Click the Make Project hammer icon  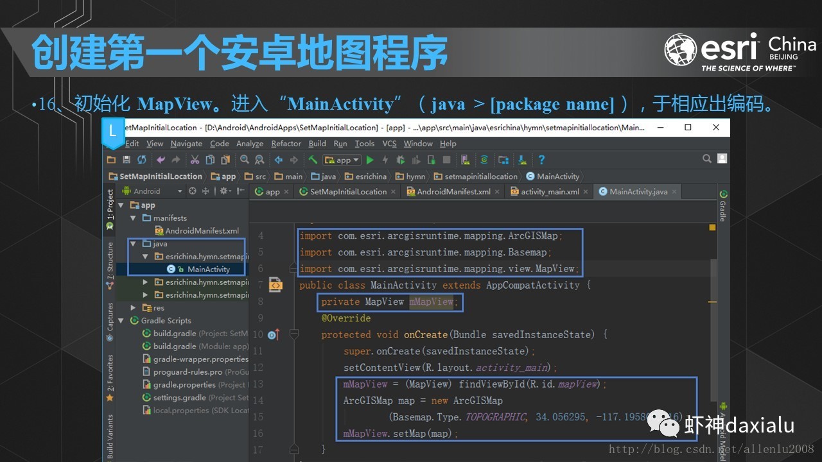tap(313, 160)
